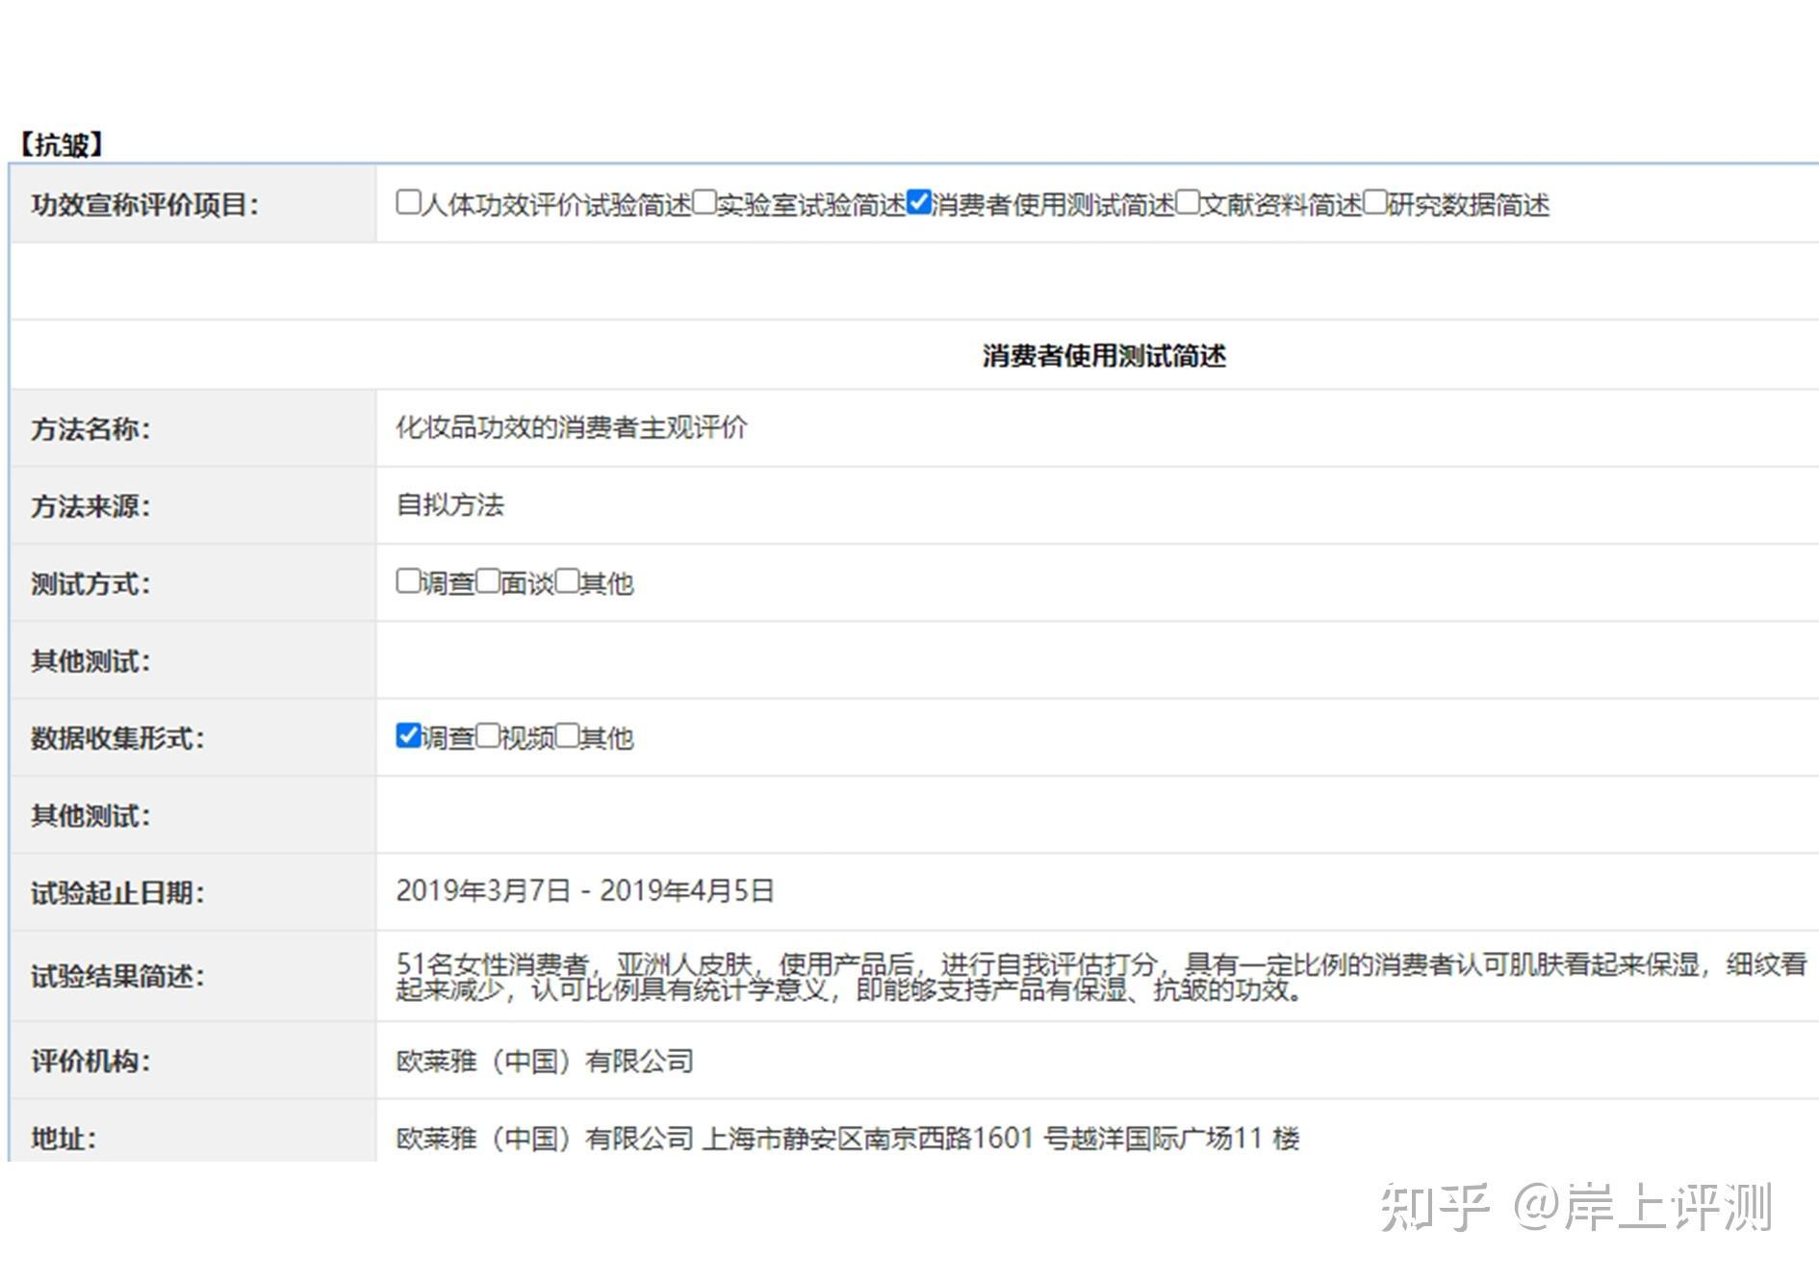
Task: Check the 文献资料简述 checkbox
Action: coord(1188,202)
